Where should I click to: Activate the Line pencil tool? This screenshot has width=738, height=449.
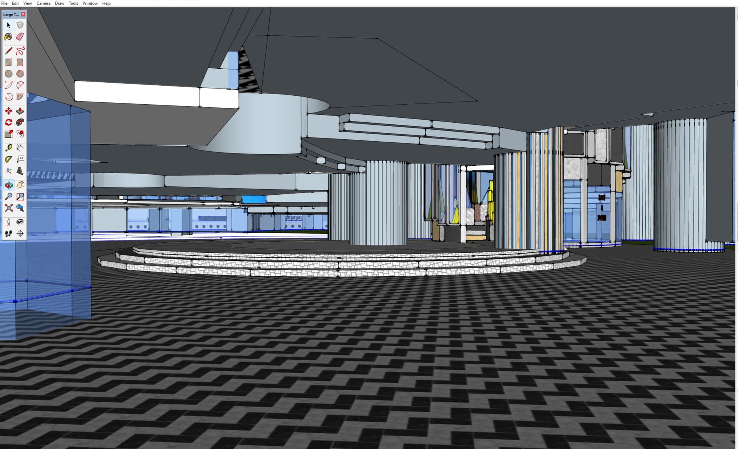(8, 51)
